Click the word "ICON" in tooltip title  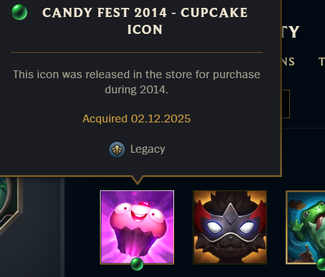pyautogui.click(x=145, y=30)
